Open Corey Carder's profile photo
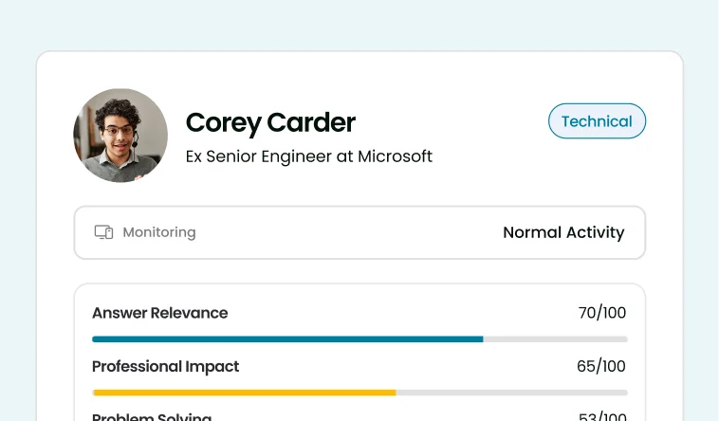This screenshot has width=719, height=421. 120,136
